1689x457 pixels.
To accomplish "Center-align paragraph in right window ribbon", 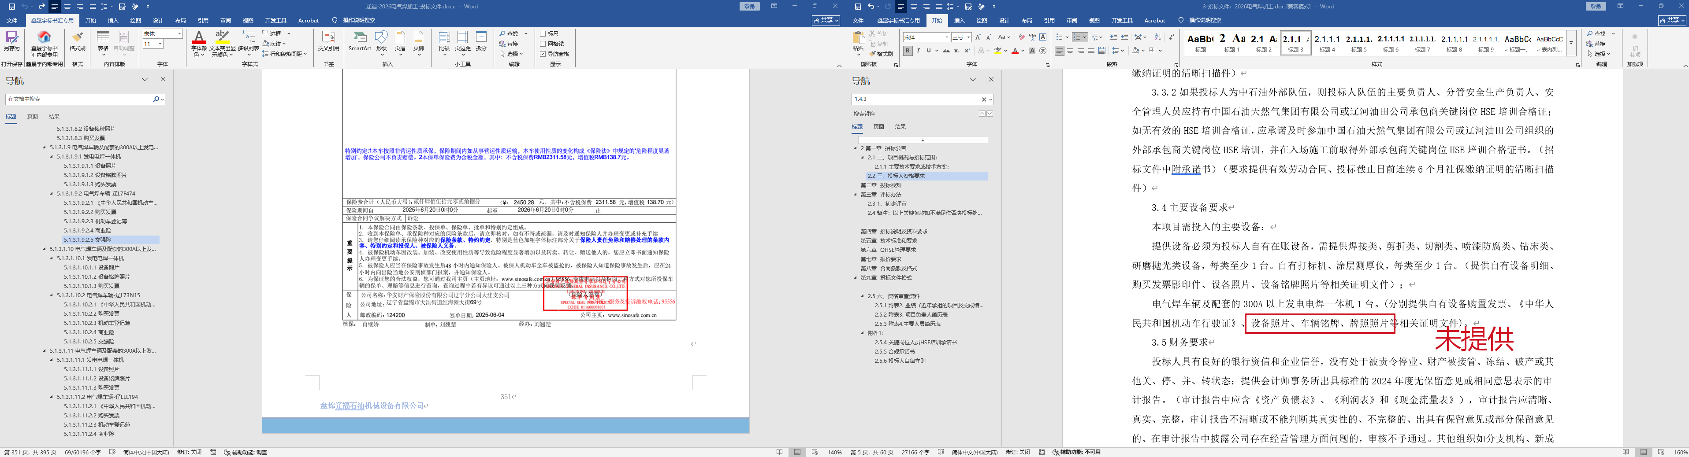I will (1070, 51).
